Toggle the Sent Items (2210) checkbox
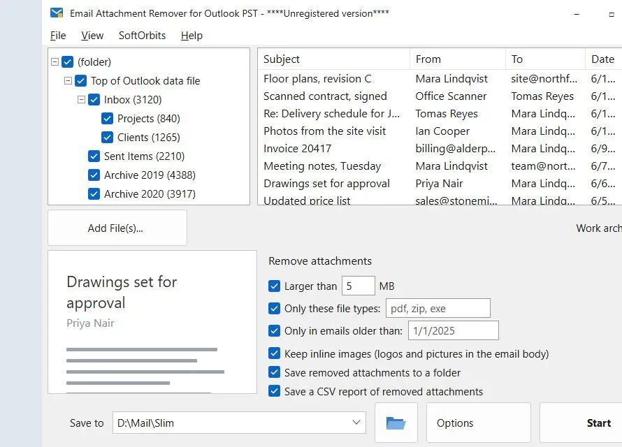 pos(94,156)
